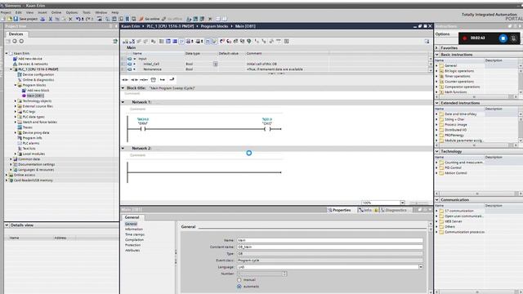Open PLC alarms in project tree
The height and width of the screenshot is (294, 523).
point(31,144)
